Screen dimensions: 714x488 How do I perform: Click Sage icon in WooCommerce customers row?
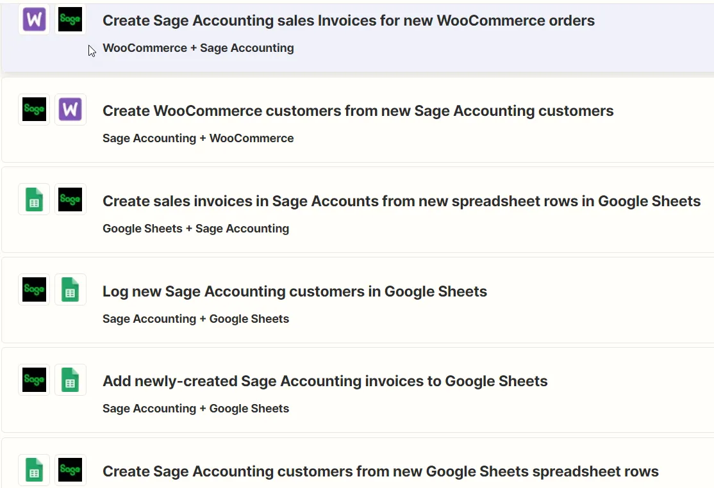[34, 110]
